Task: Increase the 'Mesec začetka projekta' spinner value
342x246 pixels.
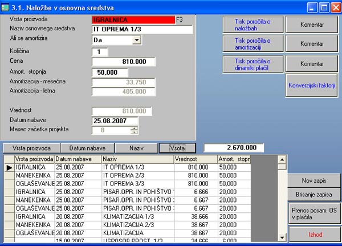Action: pyautogui.click(x=134, y=128)
